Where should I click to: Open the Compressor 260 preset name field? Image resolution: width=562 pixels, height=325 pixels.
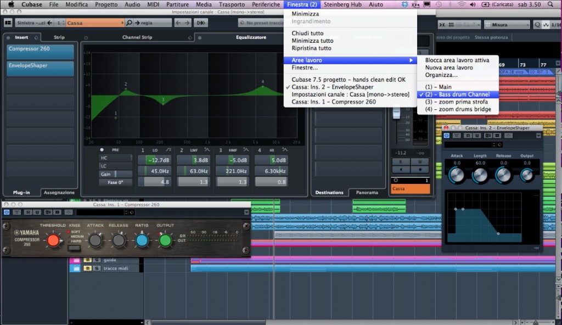(102, 212)
